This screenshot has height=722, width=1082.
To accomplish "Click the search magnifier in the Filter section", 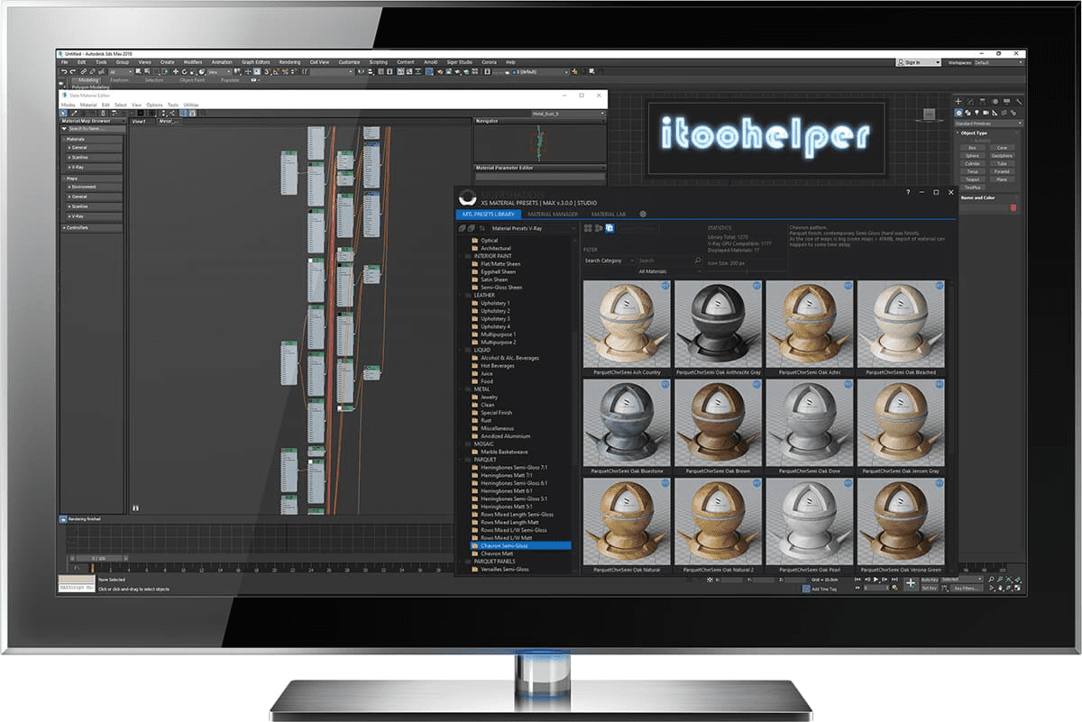I will (x=698, y=260).
